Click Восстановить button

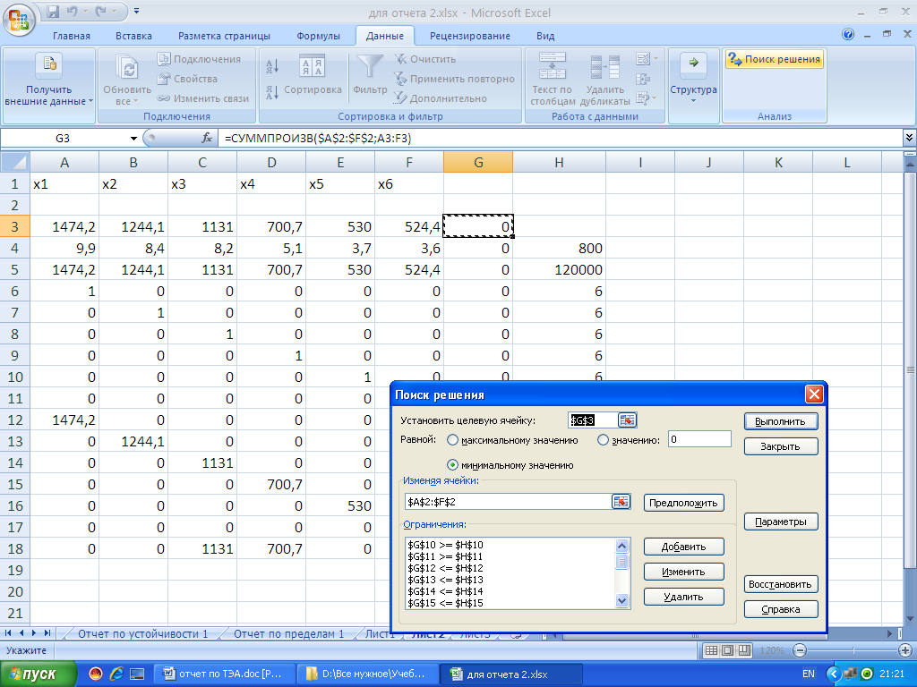tap(781, 584)
